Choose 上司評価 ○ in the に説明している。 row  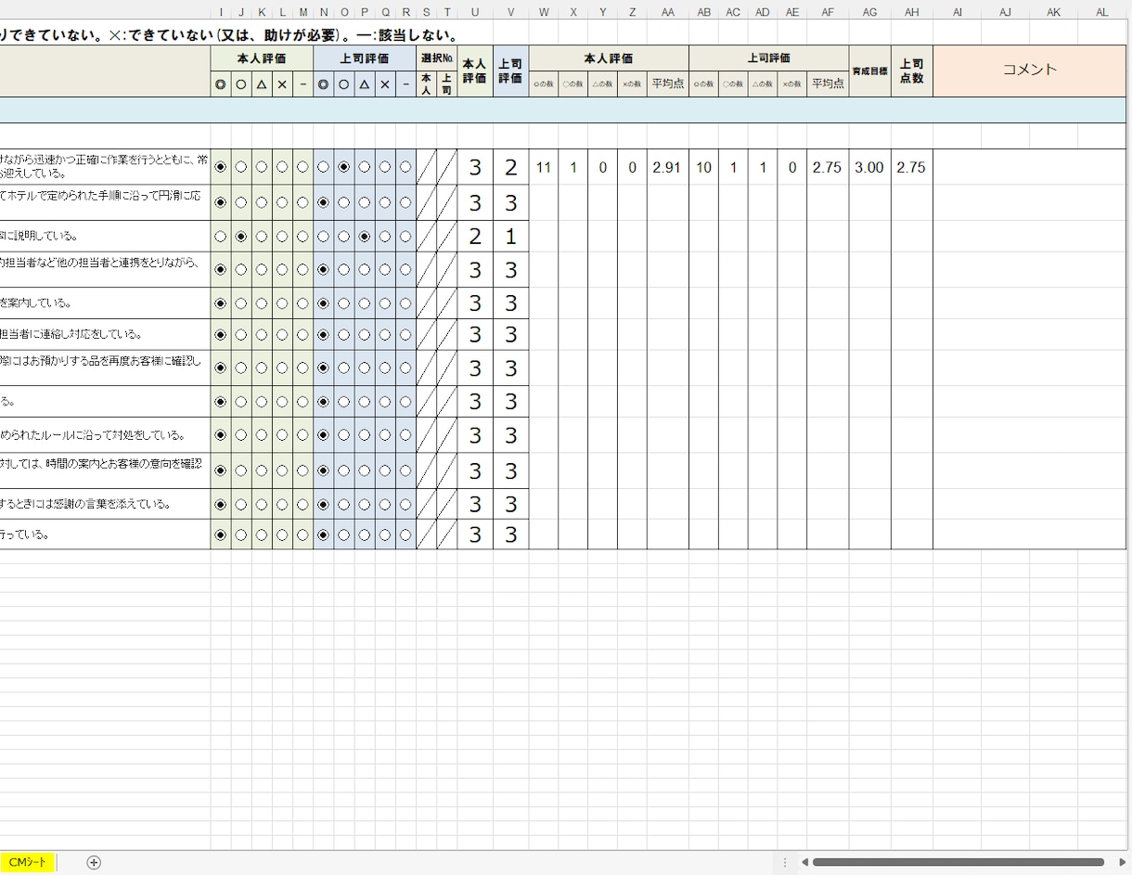click(x=344, y=237)
